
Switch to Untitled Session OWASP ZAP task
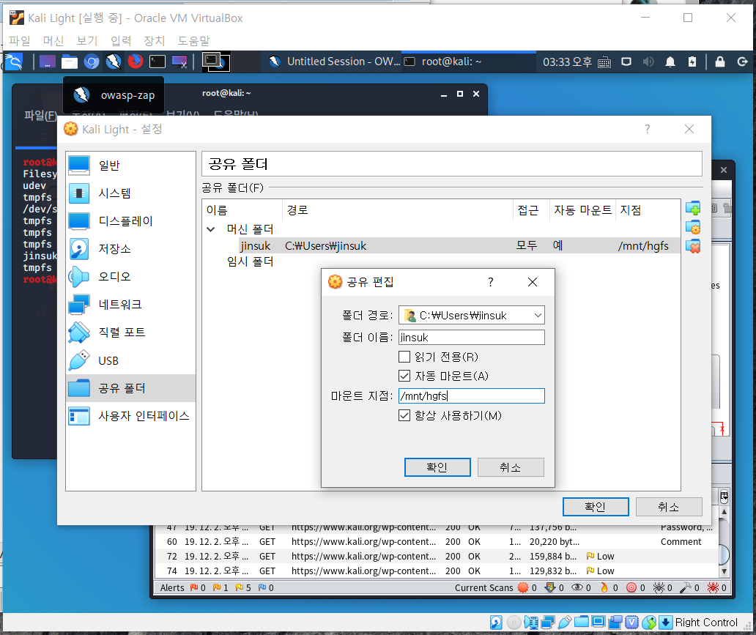[x=335, y=62]
